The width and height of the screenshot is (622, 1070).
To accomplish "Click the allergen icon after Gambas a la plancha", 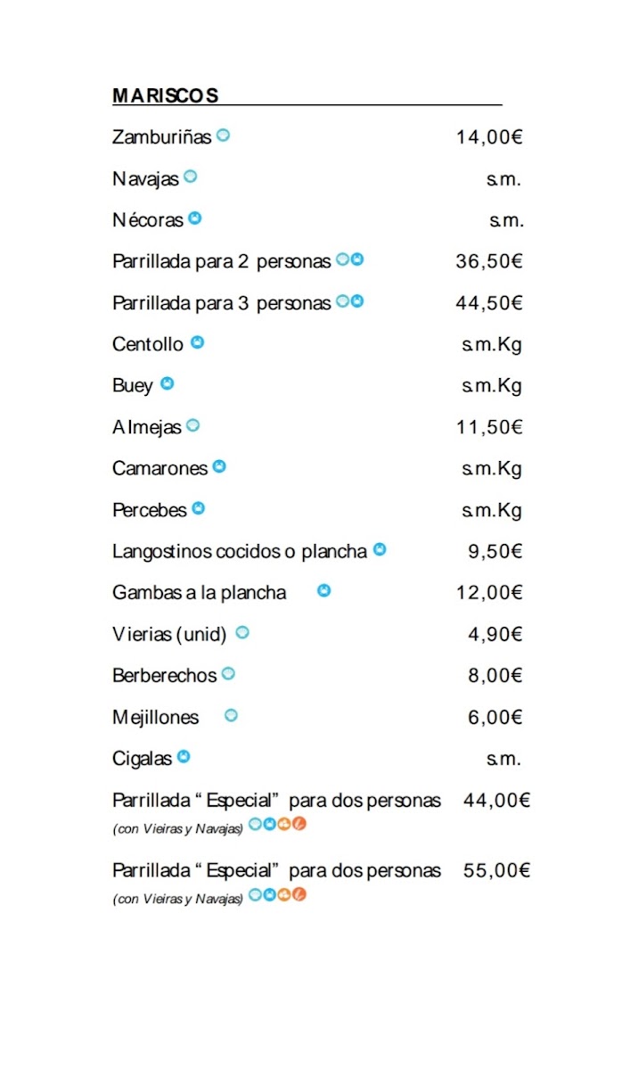I will point(324,590).
